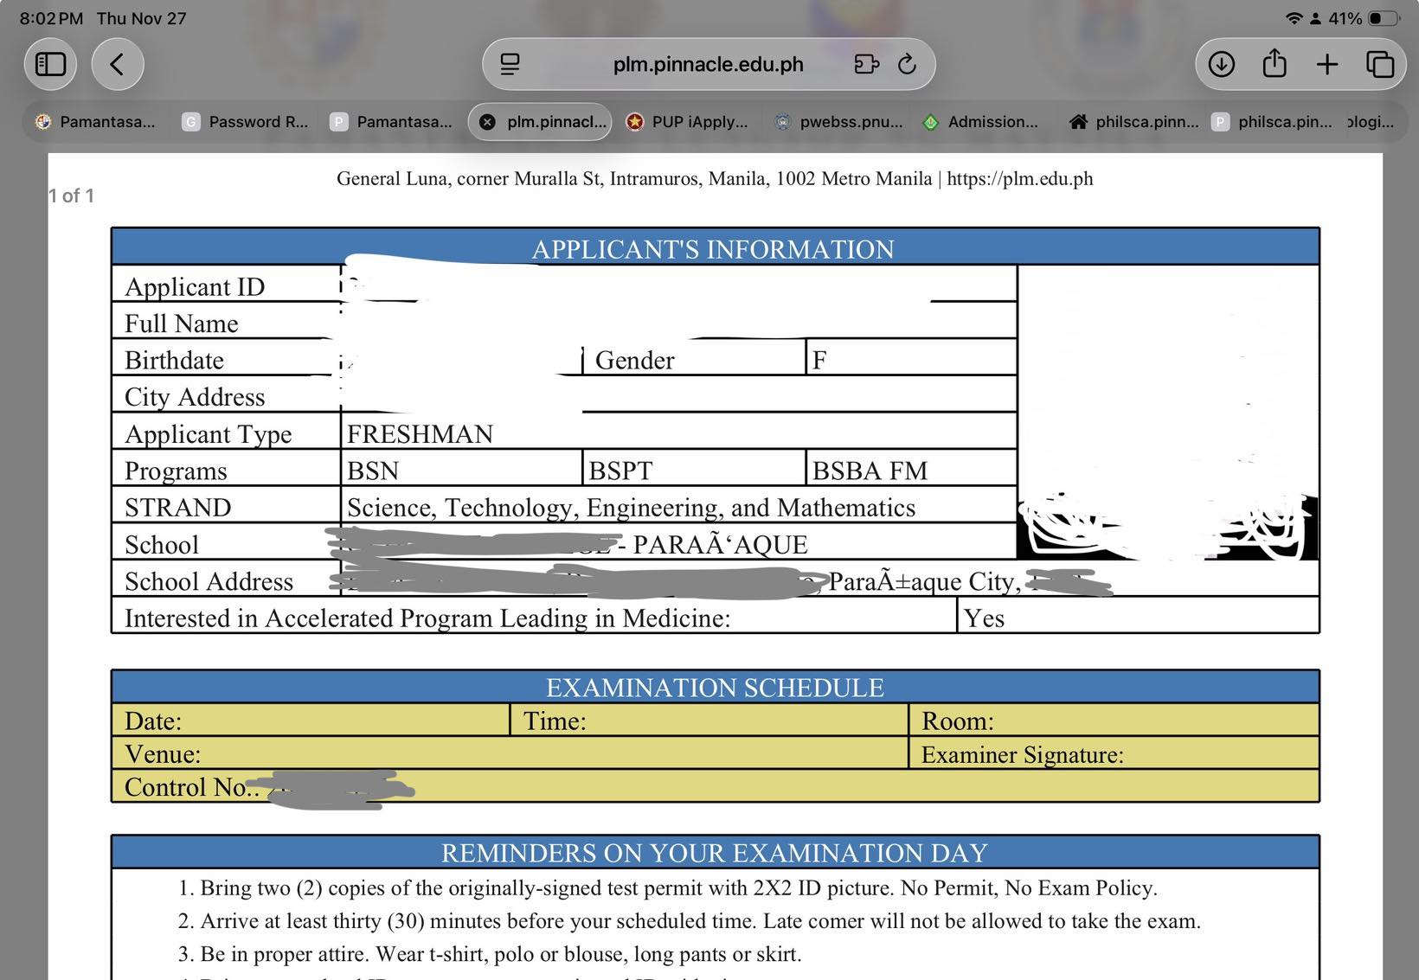This screenshot has height=980, width=1419.
Task: Tap the share icon
Action: 1274,63
